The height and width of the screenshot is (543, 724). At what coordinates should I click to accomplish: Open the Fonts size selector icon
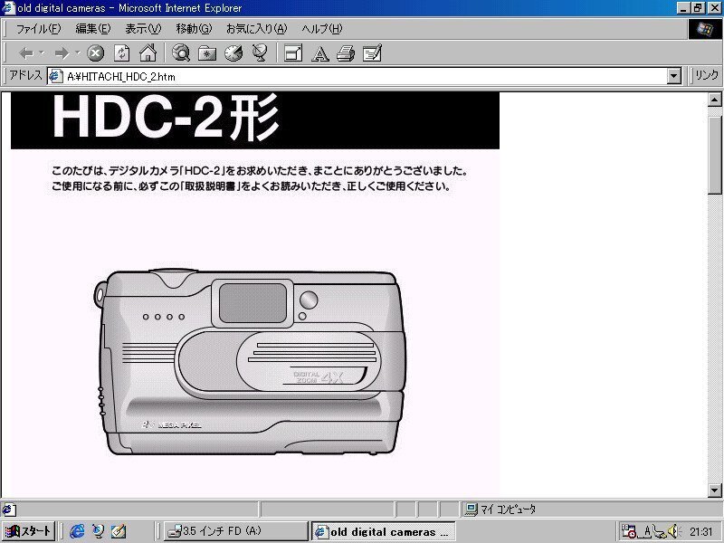tap(319, 52)
